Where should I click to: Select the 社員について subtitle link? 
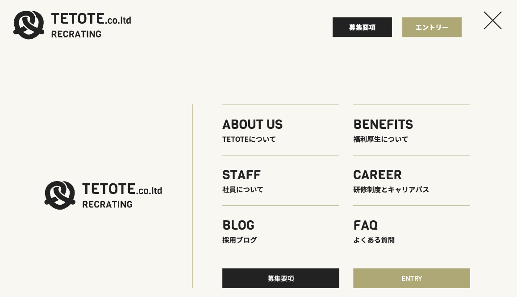tap(242, 190)
